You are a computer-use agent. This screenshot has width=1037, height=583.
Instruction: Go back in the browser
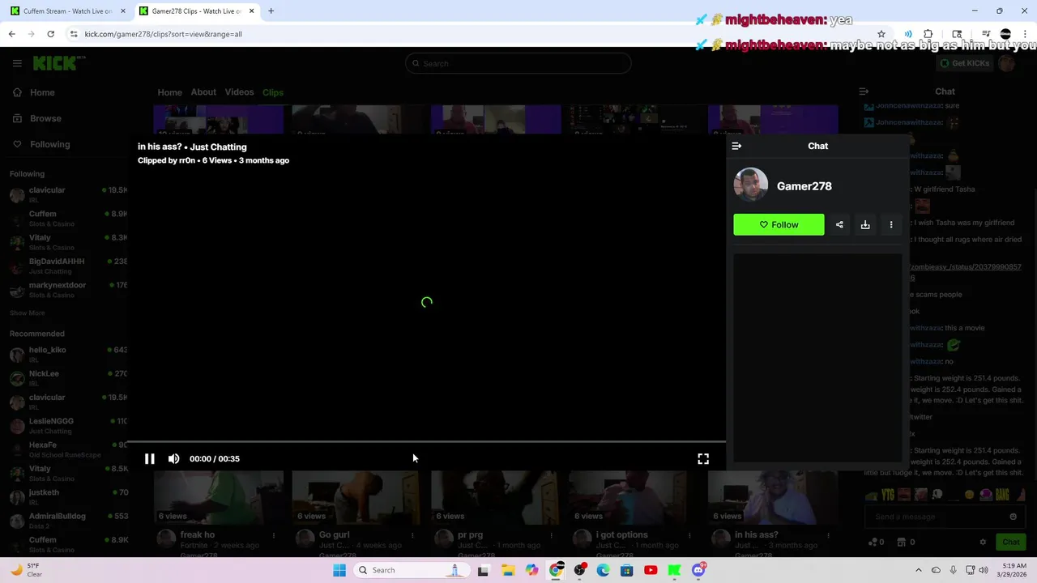(x=12, y=34)
